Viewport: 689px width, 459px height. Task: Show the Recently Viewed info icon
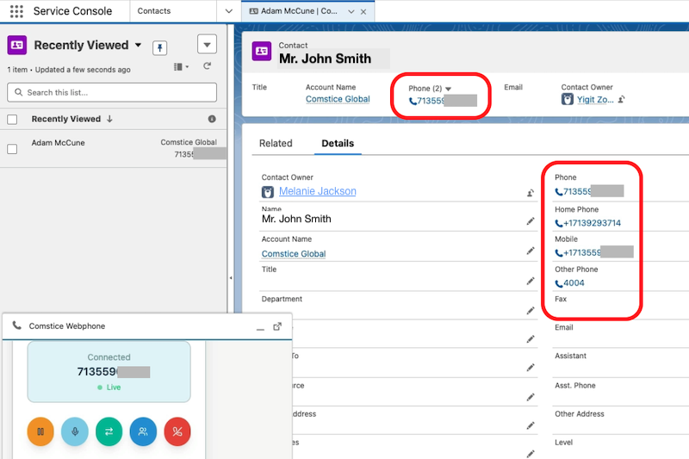(x=212, y=119)
